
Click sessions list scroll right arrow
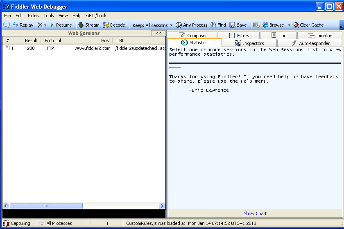(x=162, y=206)
